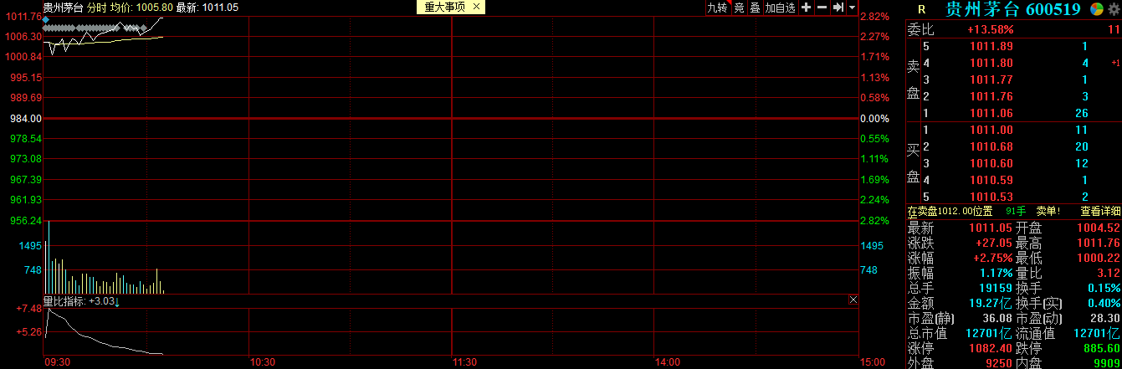
Task: Click the 涨跌 +27.05 value
Action: point(994,243)
